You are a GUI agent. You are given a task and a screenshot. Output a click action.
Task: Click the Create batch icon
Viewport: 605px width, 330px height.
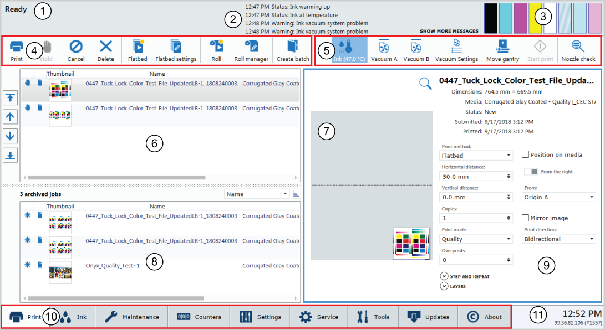[293, 50]
